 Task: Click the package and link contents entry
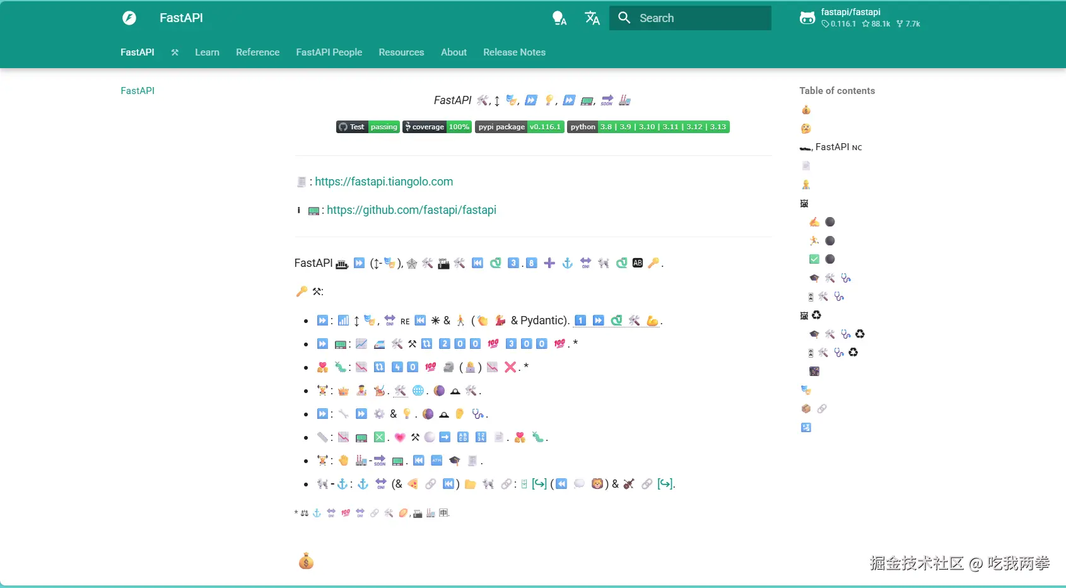coord(814,409)
